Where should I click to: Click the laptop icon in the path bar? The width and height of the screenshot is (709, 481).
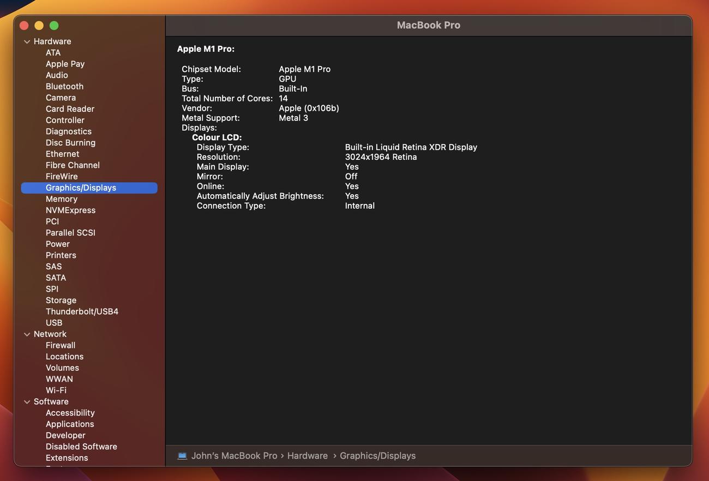click(x=182, y=456)
